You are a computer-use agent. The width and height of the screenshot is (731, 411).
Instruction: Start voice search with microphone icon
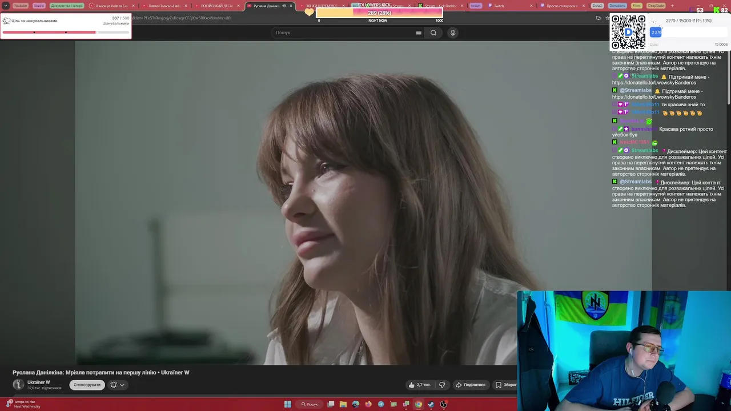pyautogui.click(x=453, y=33)
